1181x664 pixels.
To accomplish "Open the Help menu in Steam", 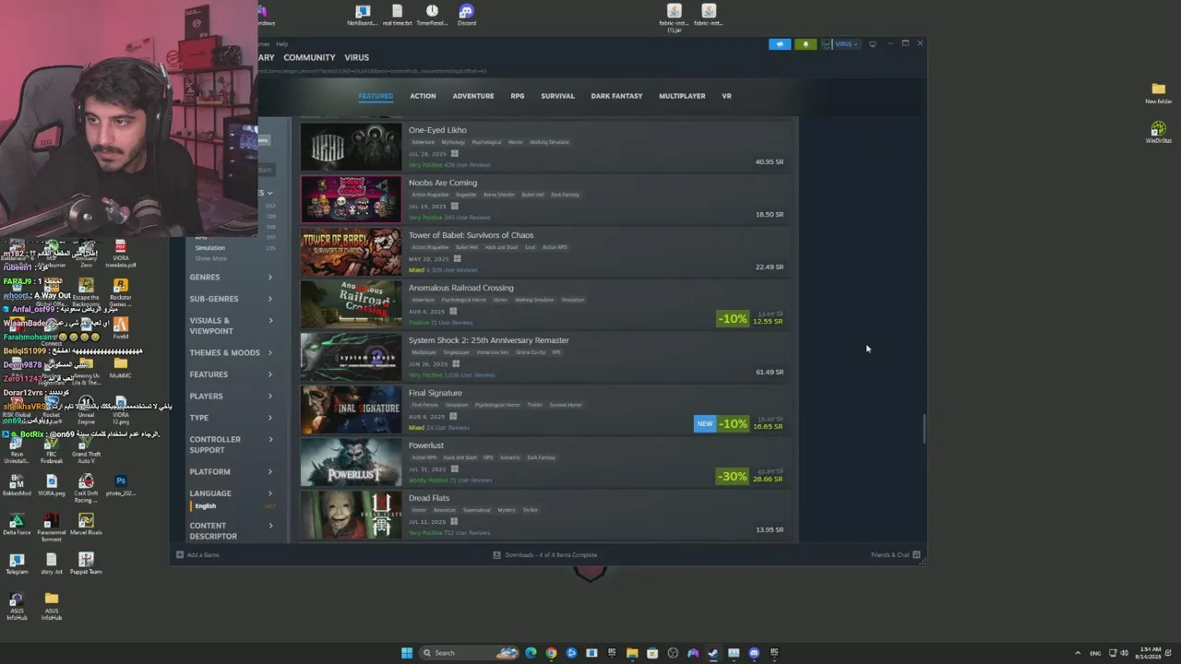I will pos(282,44).
